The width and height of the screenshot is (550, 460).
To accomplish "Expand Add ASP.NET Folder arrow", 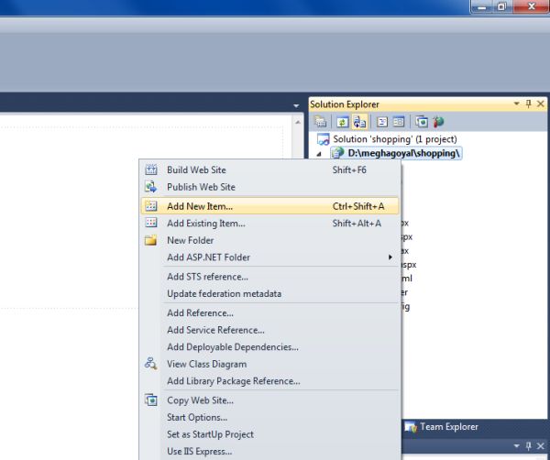I will pyautogui.click(x=390, y=257).
